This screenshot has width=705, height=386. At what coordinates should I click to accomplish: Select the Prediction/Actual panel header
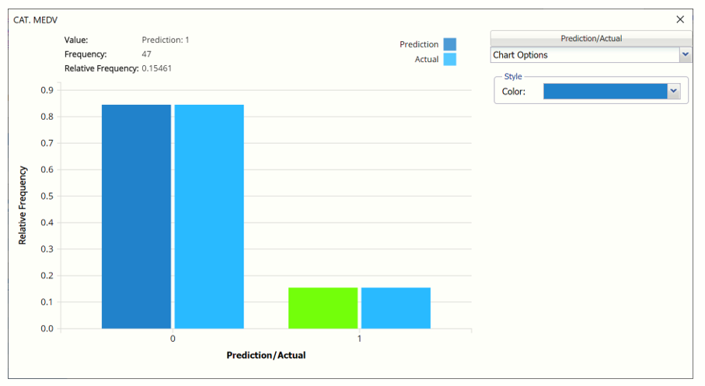click(591, 38)
